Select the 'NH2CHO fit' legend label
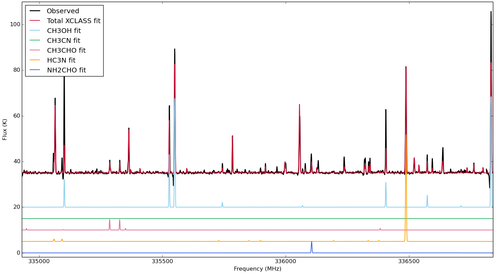 (66, 70)
